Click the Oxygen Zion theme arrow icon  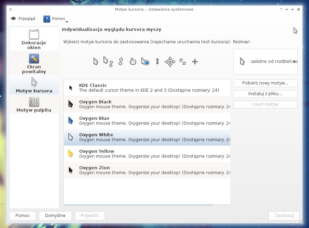pos(71,170)
